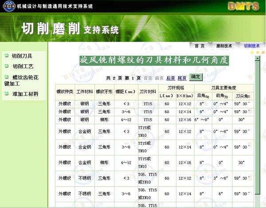
Task: Click the 切削磨削 支持系统 banner title
Action: [x=70, y=29]
